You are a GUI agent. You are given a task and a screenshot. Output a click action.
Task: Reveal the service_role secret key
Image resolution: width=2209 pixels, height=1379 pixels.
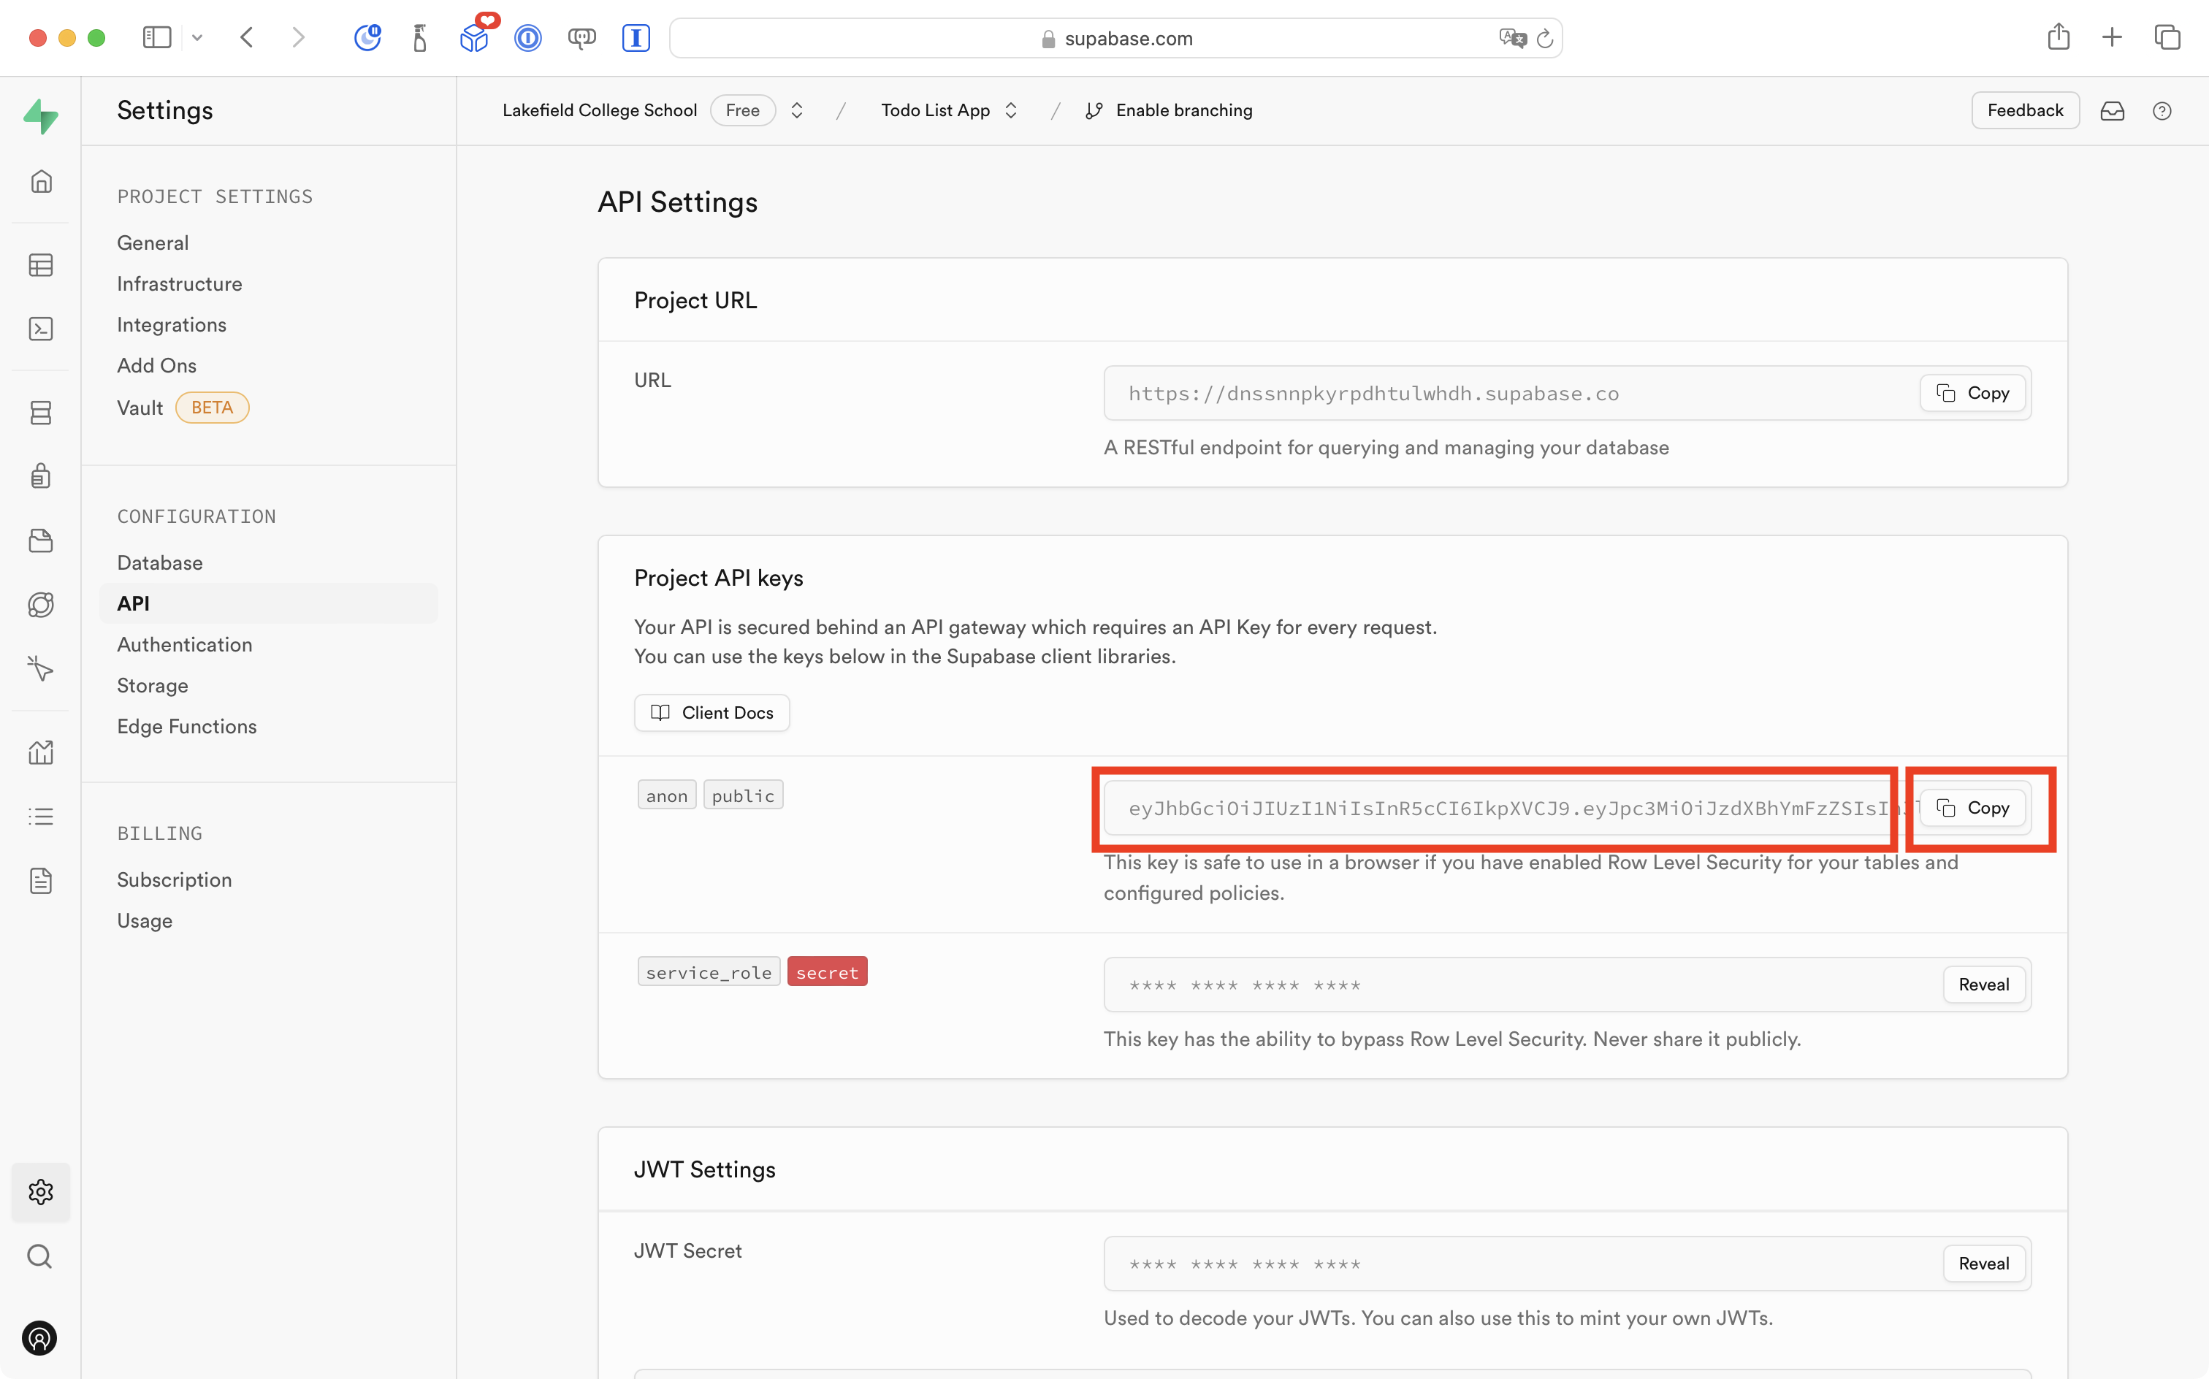click(x=1983, y=985)
